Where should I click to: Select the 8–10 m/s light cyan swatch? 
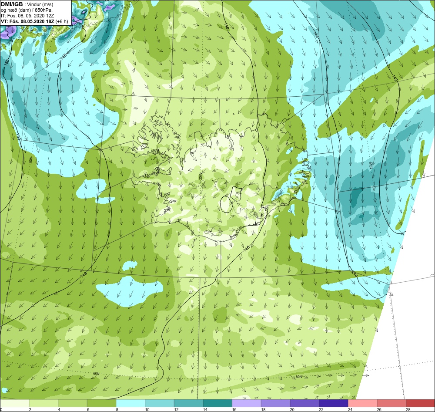click(130, 403)
